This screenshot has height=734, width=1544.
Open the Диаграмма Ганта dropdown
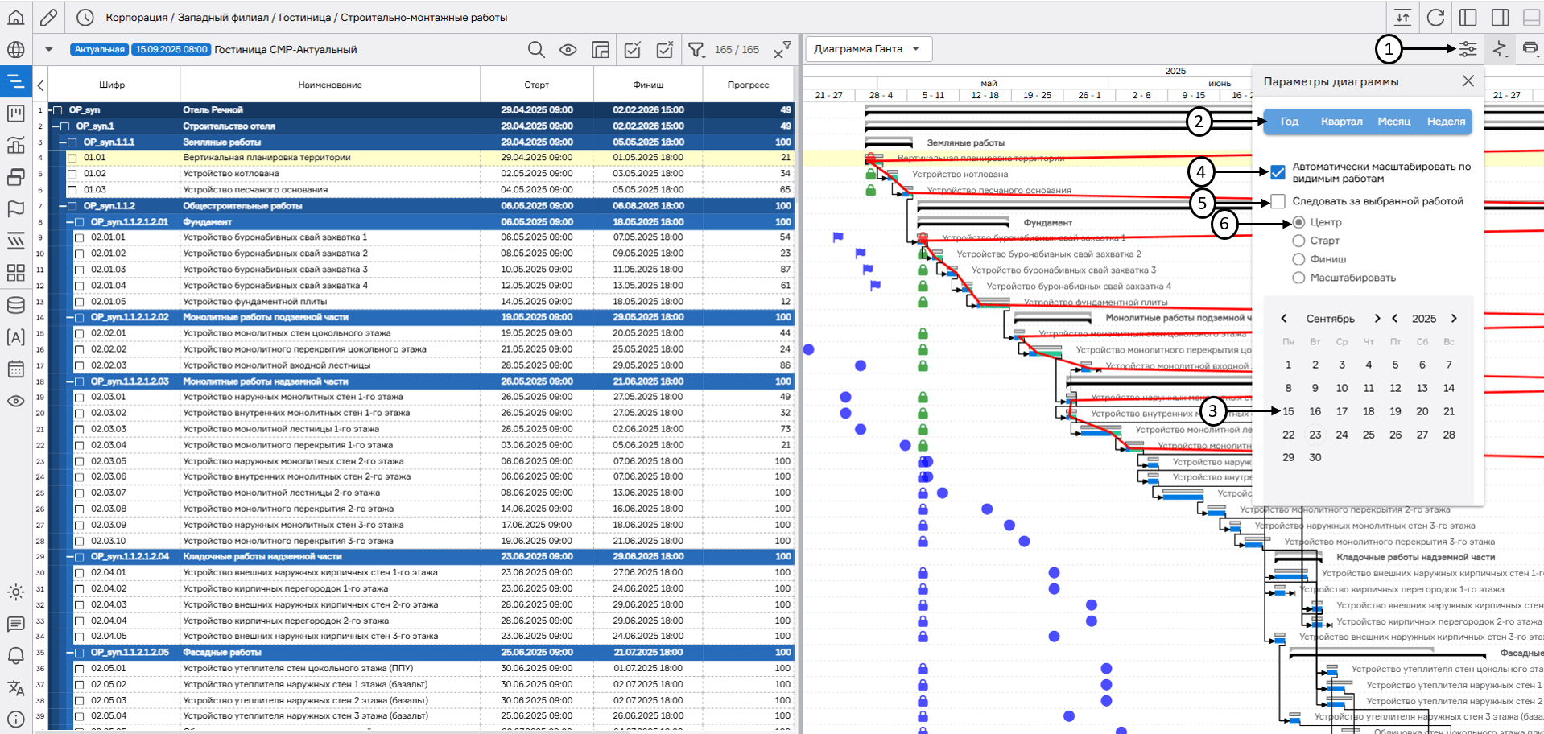click(868, 49)
